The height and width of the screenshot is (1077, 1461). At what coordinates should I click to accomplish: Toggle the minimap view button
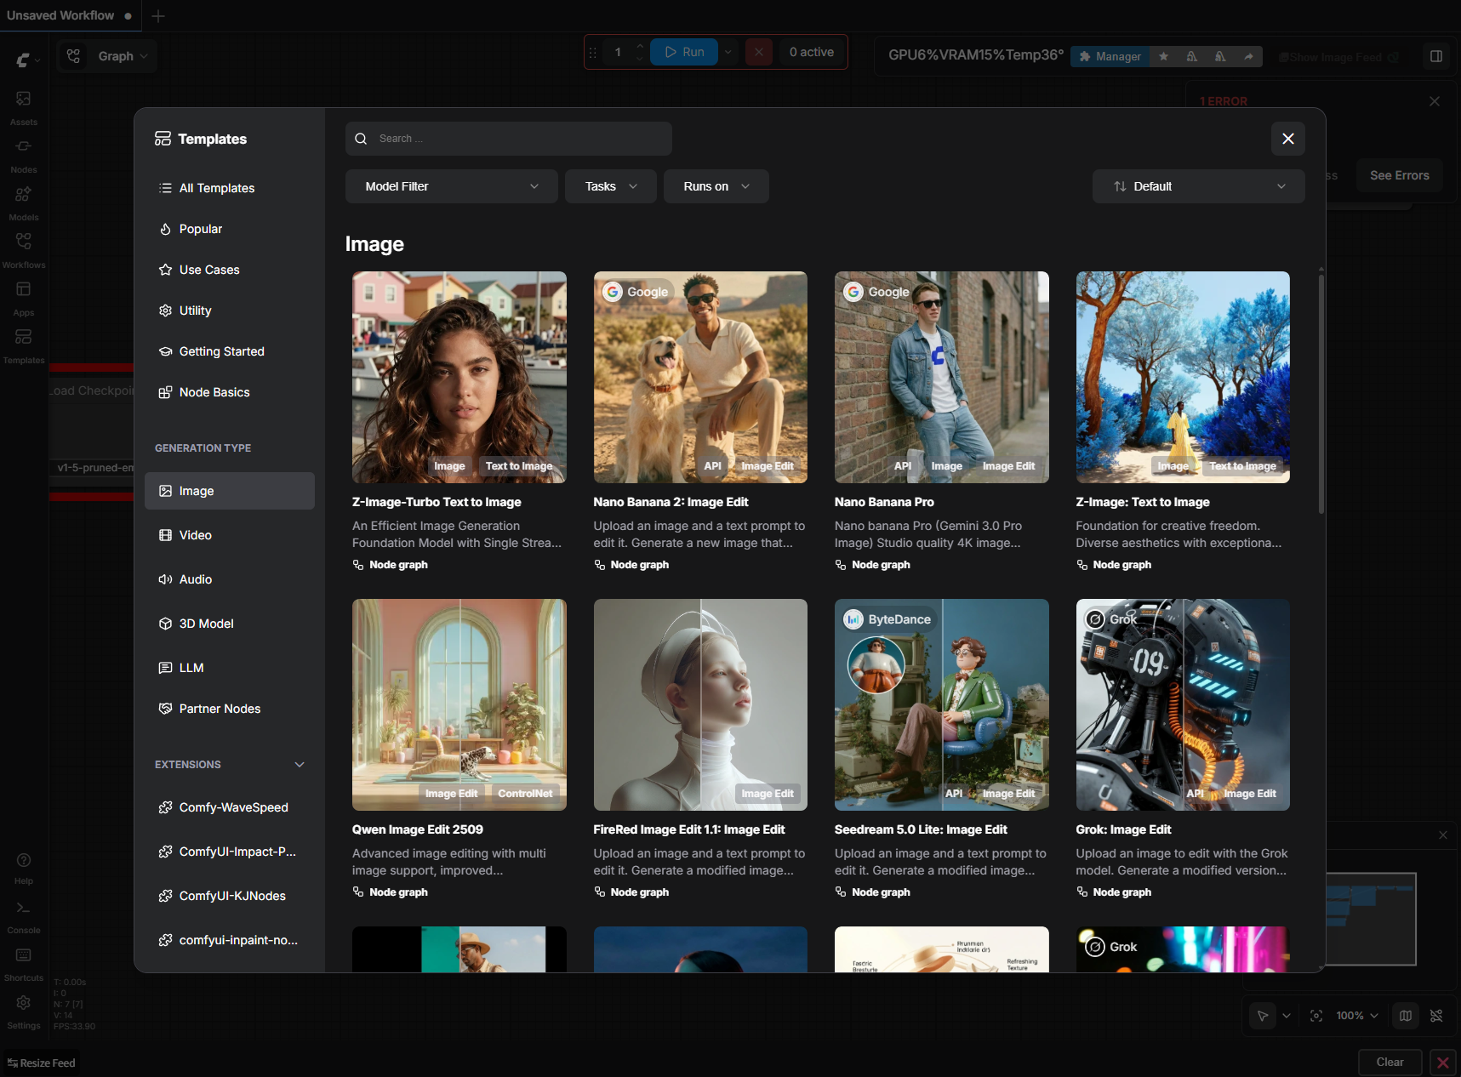click(x=1406, y=1016)
